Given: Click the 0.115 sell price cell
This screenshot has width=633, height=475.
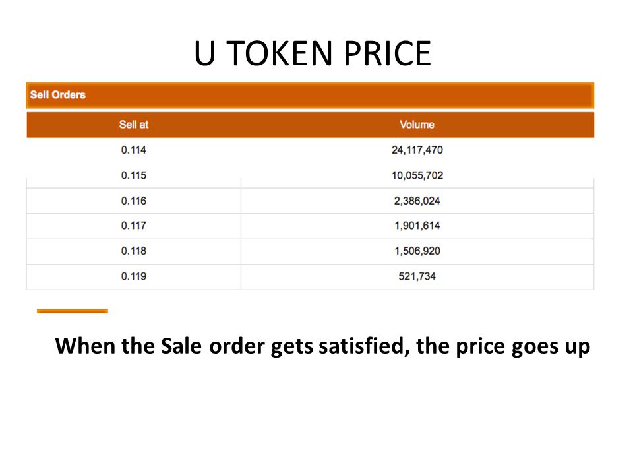Looking at the screenshot, I should pos(134,175).
